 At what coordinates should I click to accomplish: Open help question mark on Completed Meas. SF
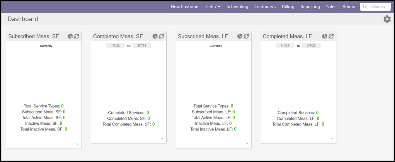click(162, 139)
